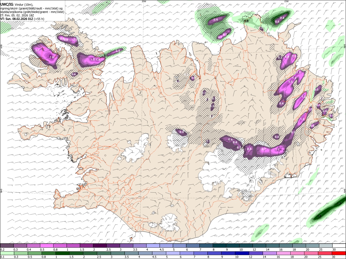Pick rain scale swatch between 6 and 7
The width and height of the screenshot is (346, 259).
coord(187,253)
